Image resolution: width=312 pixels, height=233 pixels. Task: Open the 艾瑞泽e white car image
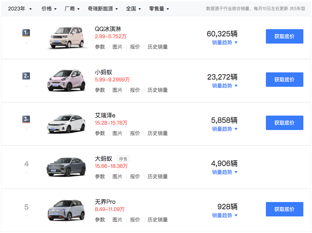point(67,124)
